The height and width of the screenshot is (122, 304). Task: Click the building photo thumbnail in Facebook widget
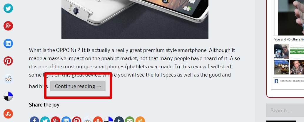point(282,67)
